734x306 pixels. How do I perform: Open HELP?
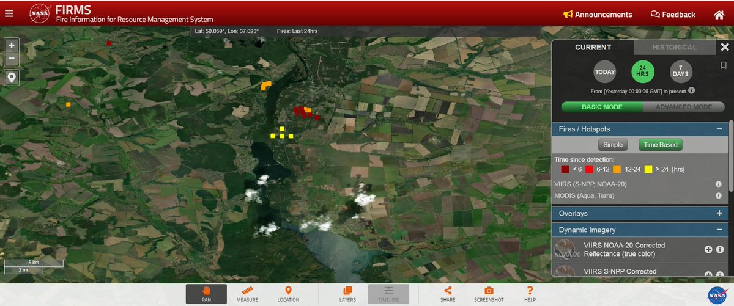530,294
